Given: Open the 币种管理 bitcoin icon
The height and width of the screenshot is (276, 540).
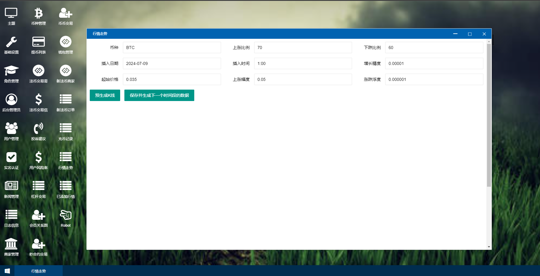Looking at the screenshot, I should click(38, 14).
